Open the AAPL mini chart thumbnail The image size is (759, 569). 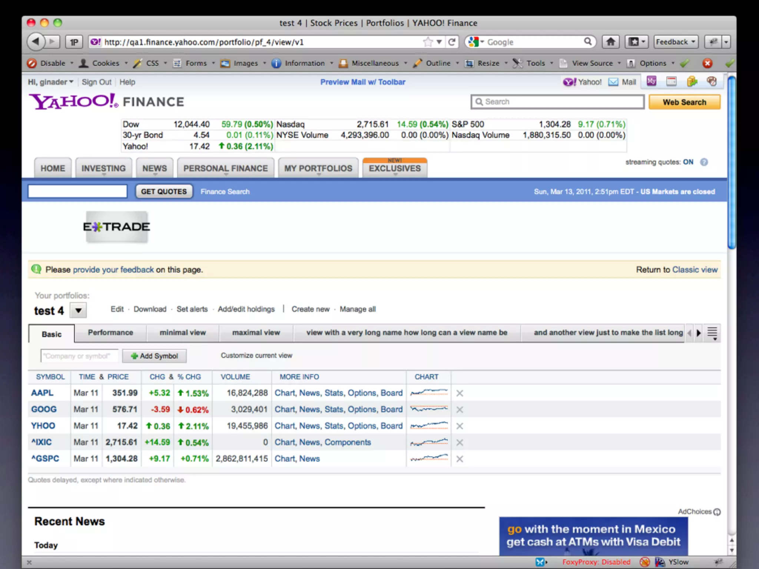[429, 393]
